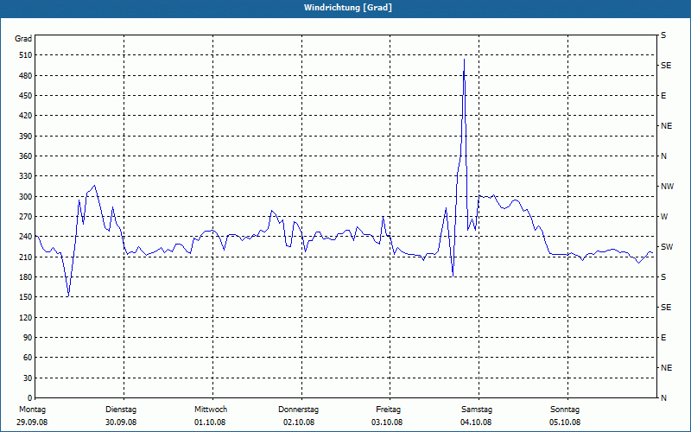Screen dimensions: 691x432
Task: Select the 420 degree axis label
Action: (27, 116)
